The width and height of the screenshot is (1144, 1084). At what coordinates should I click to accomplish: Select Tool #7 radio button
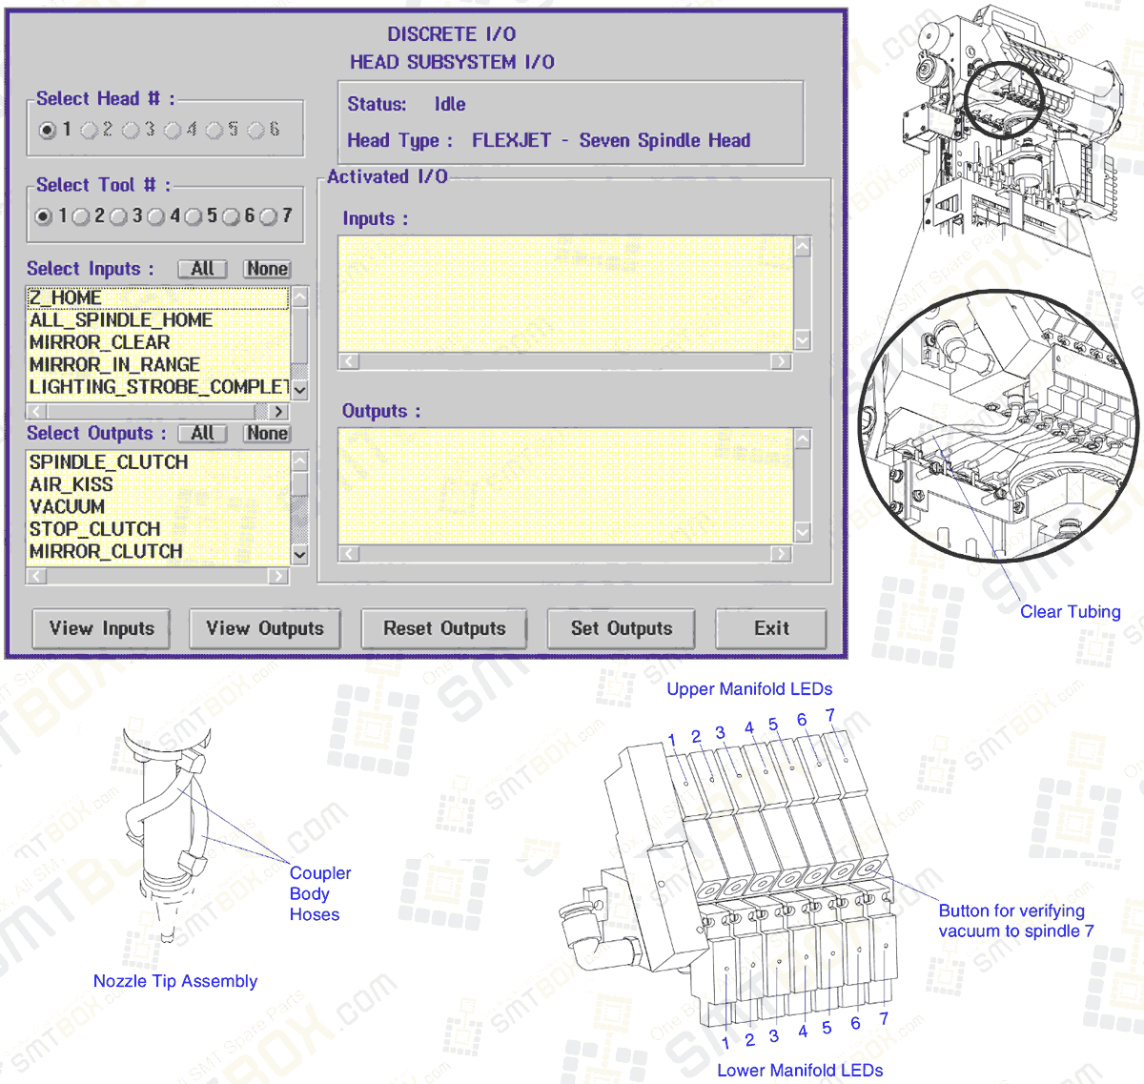[x=269, y=216]
